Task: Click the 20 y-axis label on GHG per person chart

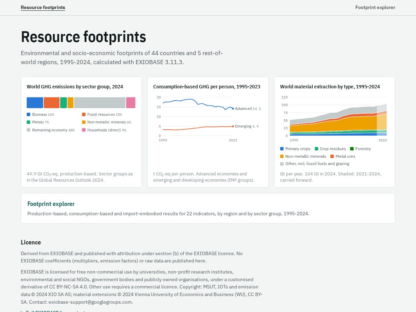Action: (x=159, y=97)
